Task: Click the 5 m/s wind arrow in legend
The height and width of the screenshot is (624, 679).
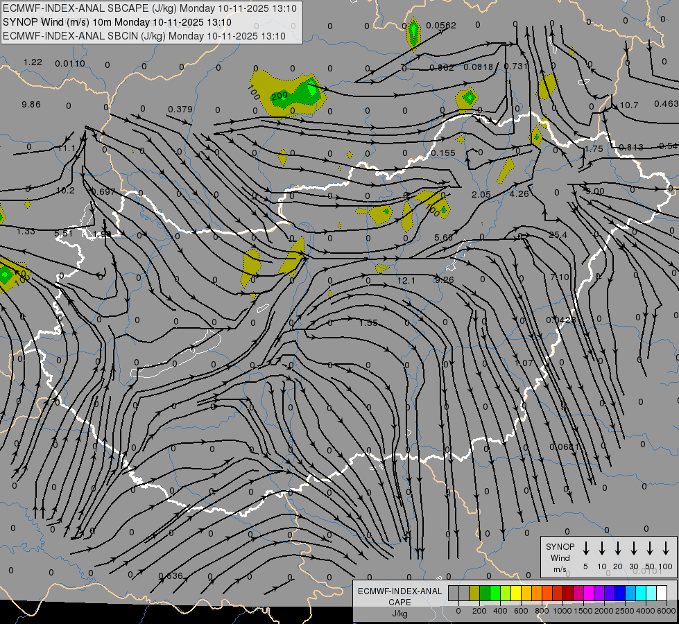Action: tap(585, 548)
